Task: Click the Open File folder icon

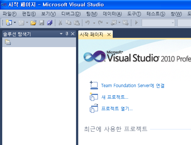Action: [x=33, y=23]
